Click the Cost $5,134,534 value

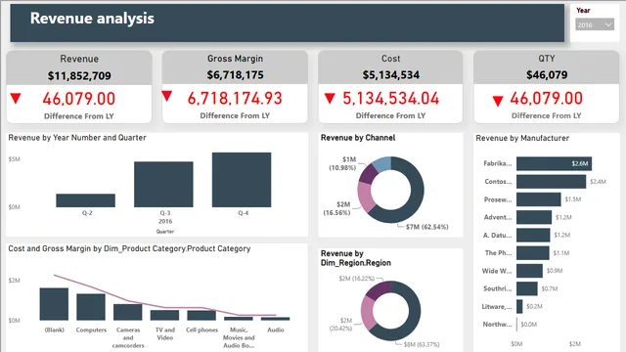(x=391, y=75)
